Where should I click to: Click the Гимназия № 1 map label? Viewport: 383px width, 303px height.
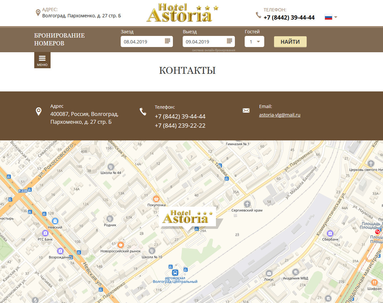pyautogui.click(x=238, y=144)
